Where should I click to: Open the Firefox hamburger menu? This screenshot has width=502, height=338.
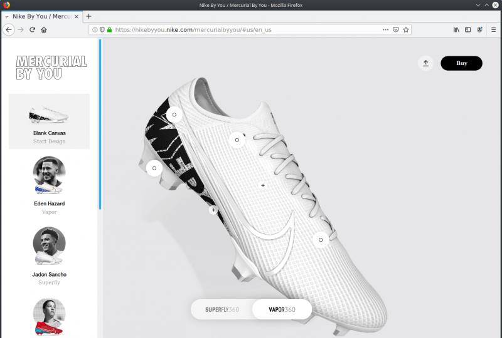click(x=493, y=29)
